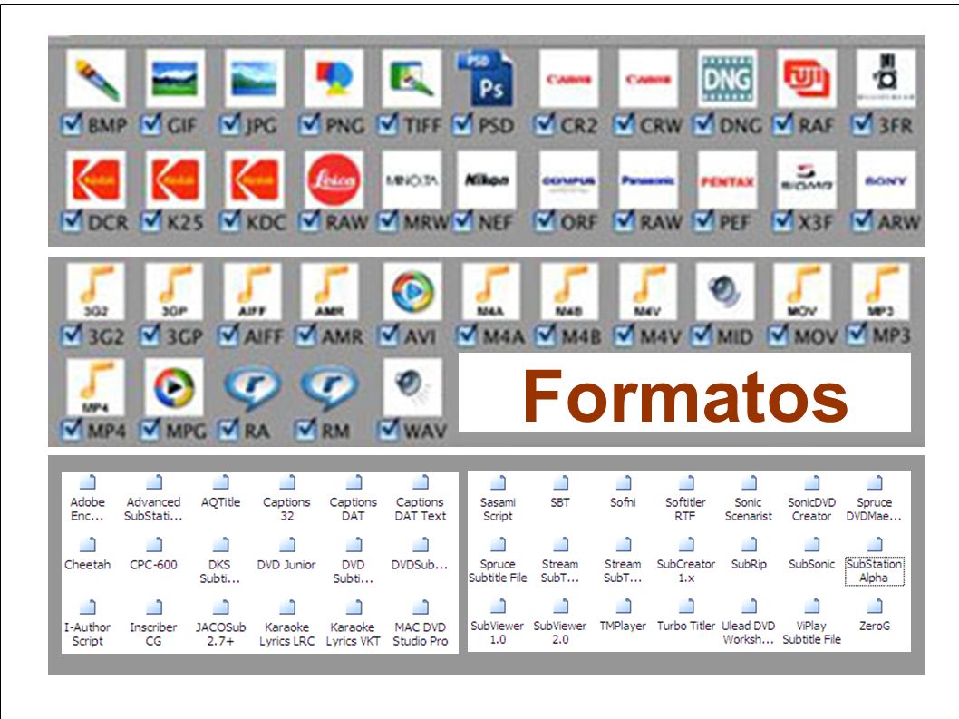959x719 pixels.
Task: Click the "Captions 32" item
Action: pyautogui.click(x=286, y=500)
